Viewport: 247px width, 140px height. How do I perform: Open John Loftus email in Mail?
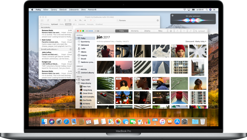point(56,56)
